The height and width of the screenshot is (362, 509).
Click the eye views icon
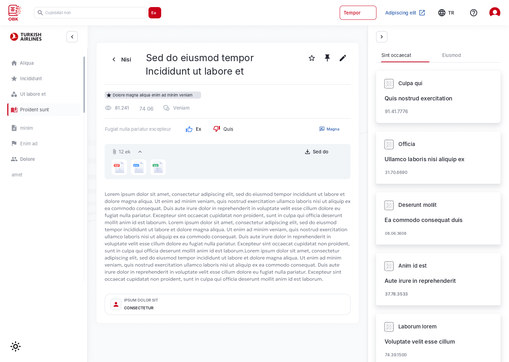(108, 108)
